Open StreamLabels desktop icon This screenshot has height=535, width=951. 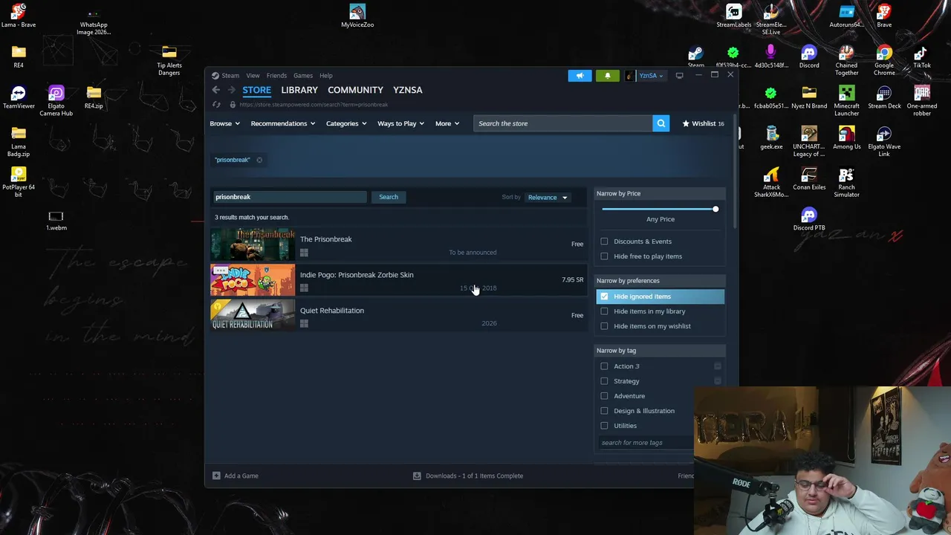(x=733, y=16)
